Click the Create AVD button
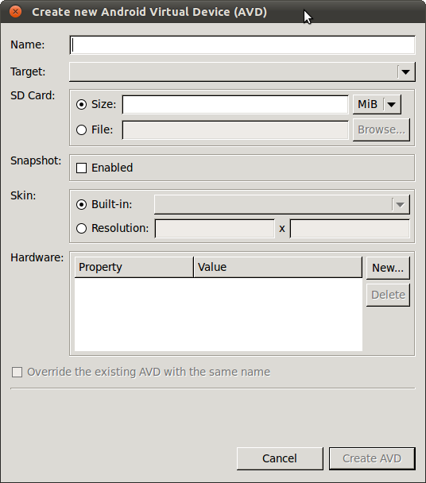Viewport: 426px width, 483px height. click(x=372, y=458)
